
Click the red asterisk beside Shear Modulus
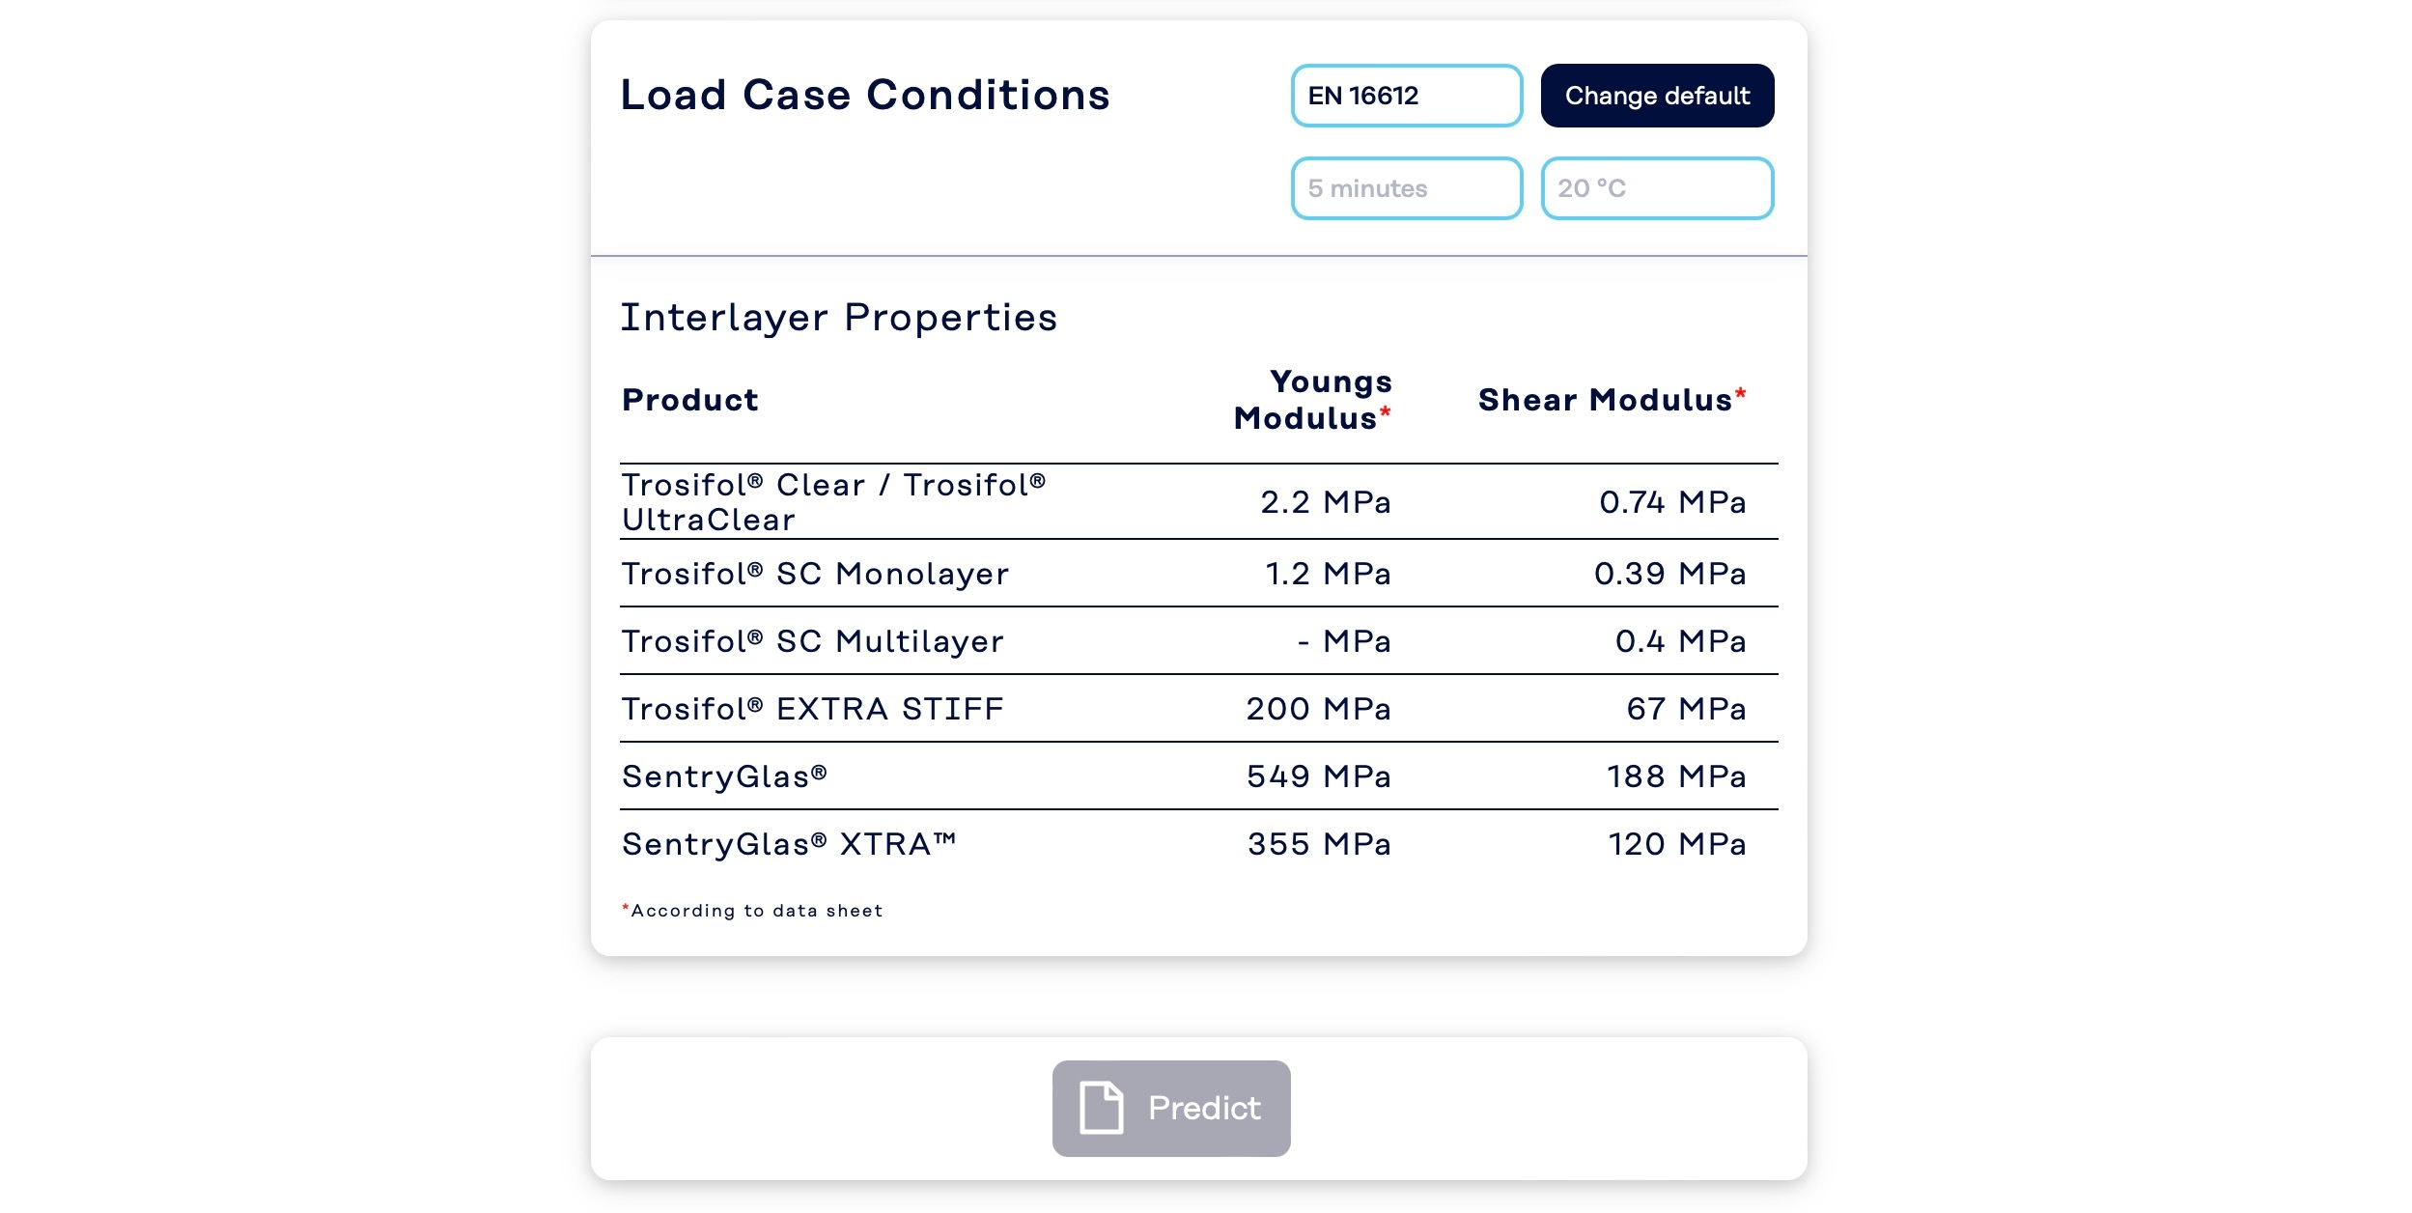click(x=1740, y=393)
